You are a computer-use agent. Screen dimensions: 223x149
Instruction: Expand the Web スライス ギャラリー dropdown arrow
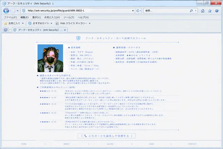(90, 23)
